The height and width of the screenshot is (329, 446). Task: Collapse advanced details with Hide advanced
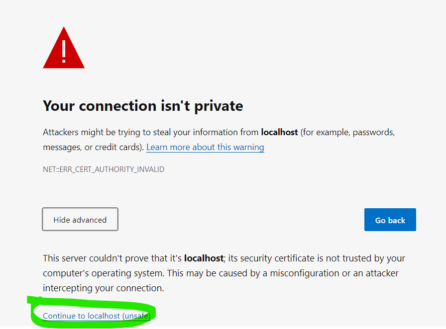(x=80, y=219)
